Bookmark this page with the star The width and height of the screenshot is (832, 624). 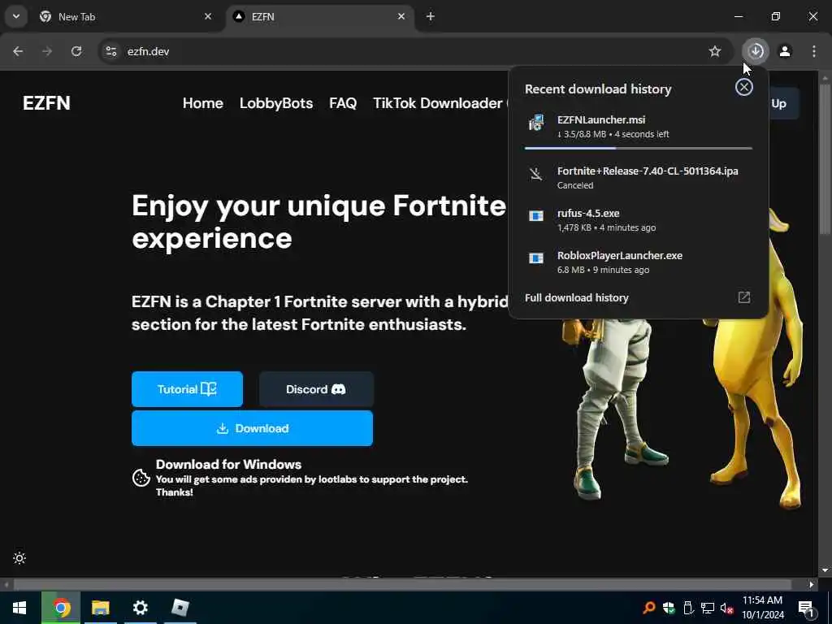(x=715, y=51)
